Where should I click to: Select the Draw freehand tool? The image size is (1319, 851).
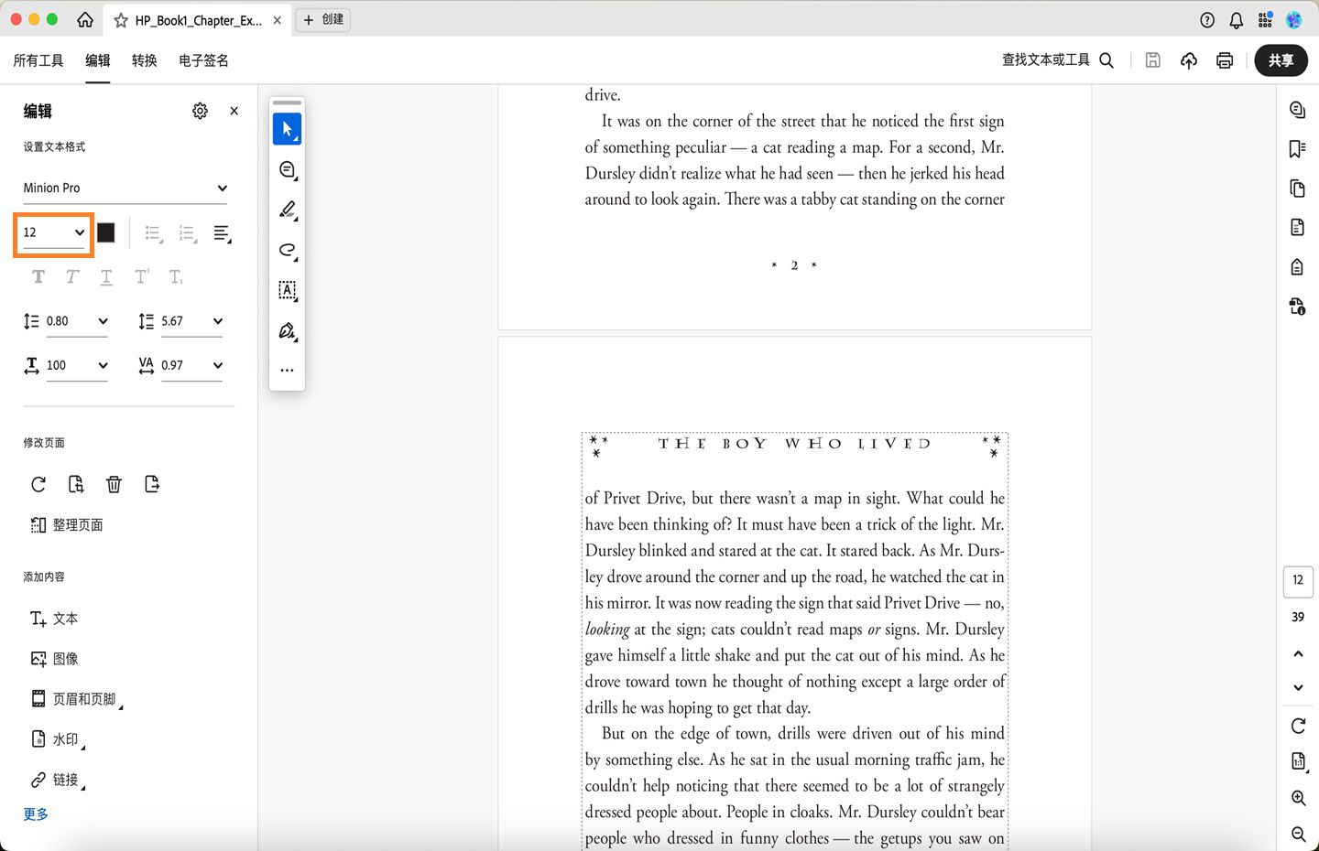pos(287,251)
